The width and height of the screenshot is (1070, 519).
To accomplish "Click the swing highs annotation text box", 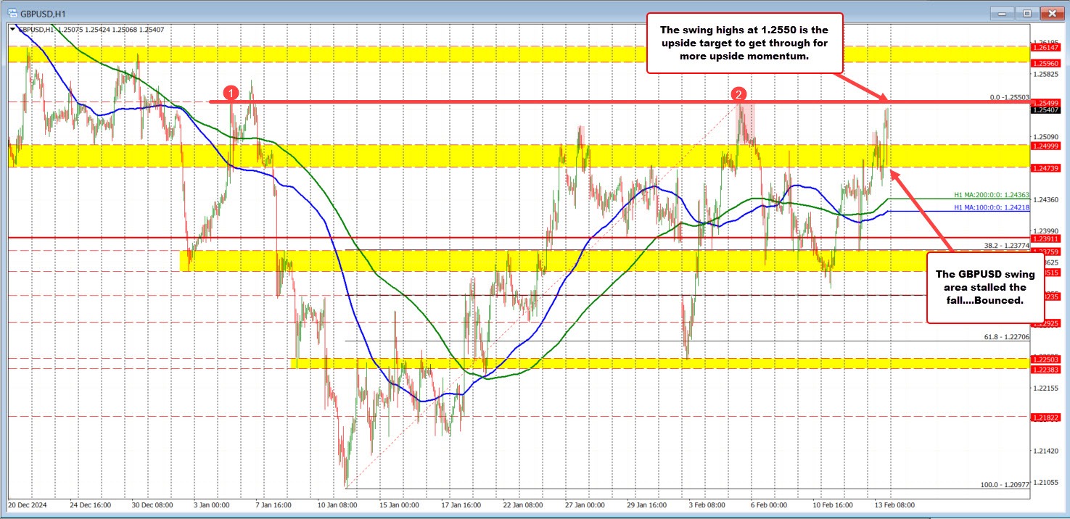I will (x=744, y=43).
